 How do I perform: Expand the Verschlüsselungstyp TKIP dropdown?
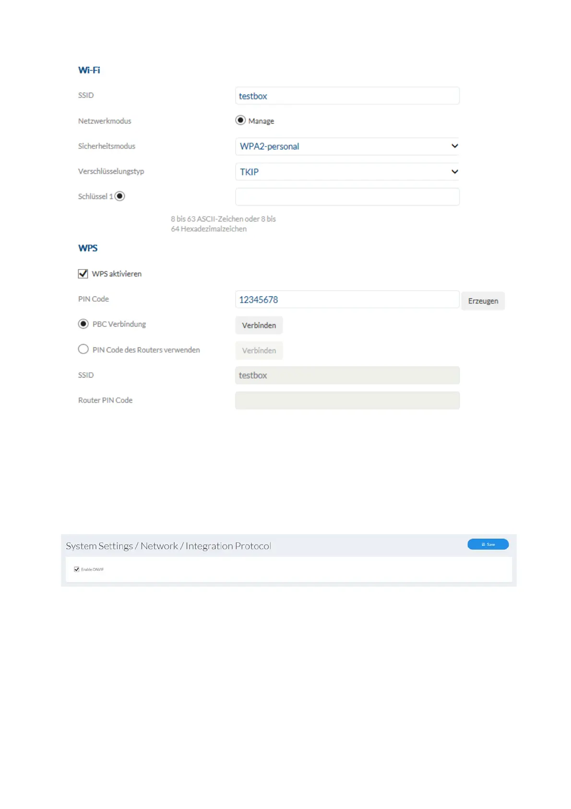(x=347, y=172)
